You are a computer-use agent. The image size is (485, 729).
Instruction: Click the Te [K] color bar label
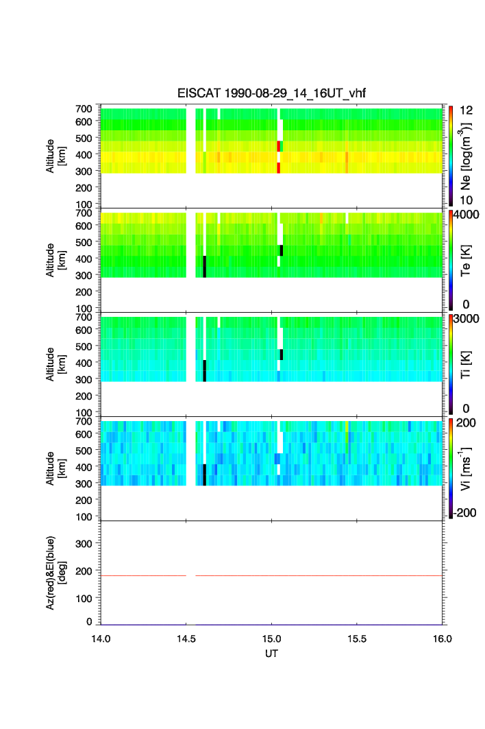pyautogui.click(x=466, y=261)
